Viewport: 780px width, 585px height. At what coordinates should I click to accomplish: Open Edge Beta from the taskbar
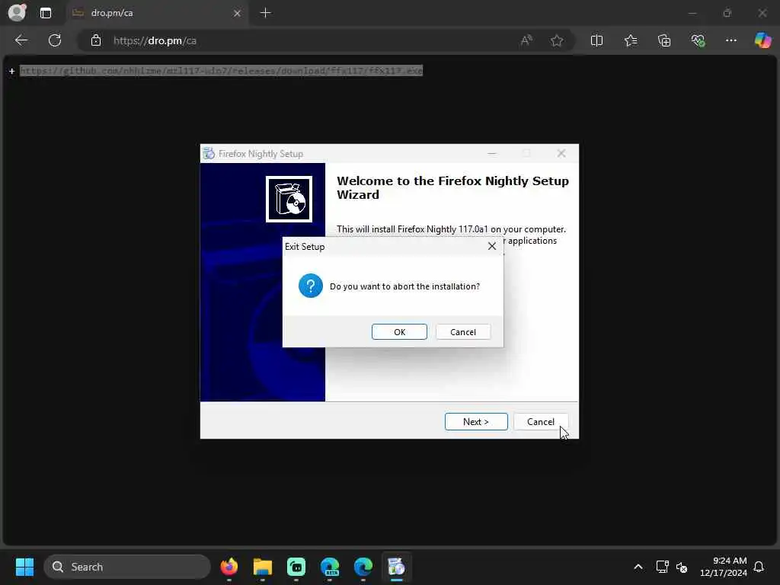tap(330, 567)
